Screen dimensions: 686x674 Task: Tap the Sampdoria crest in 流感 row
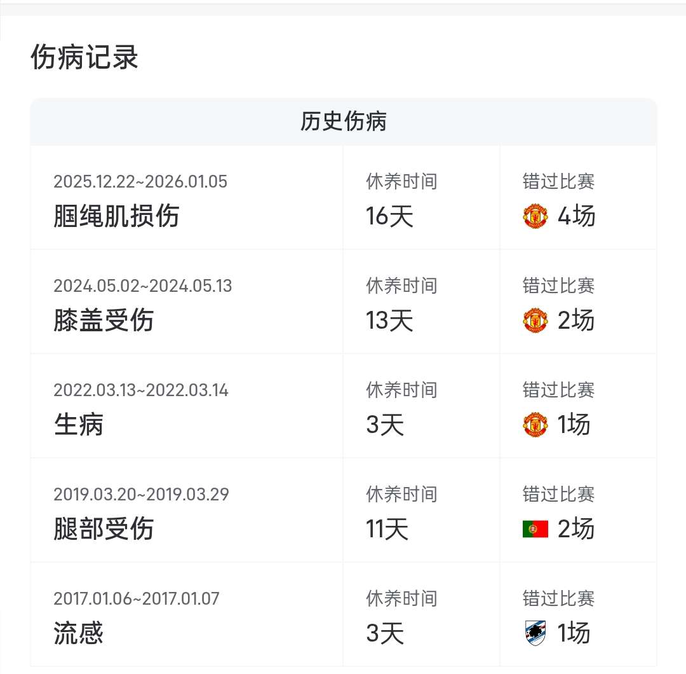(535, 633)
